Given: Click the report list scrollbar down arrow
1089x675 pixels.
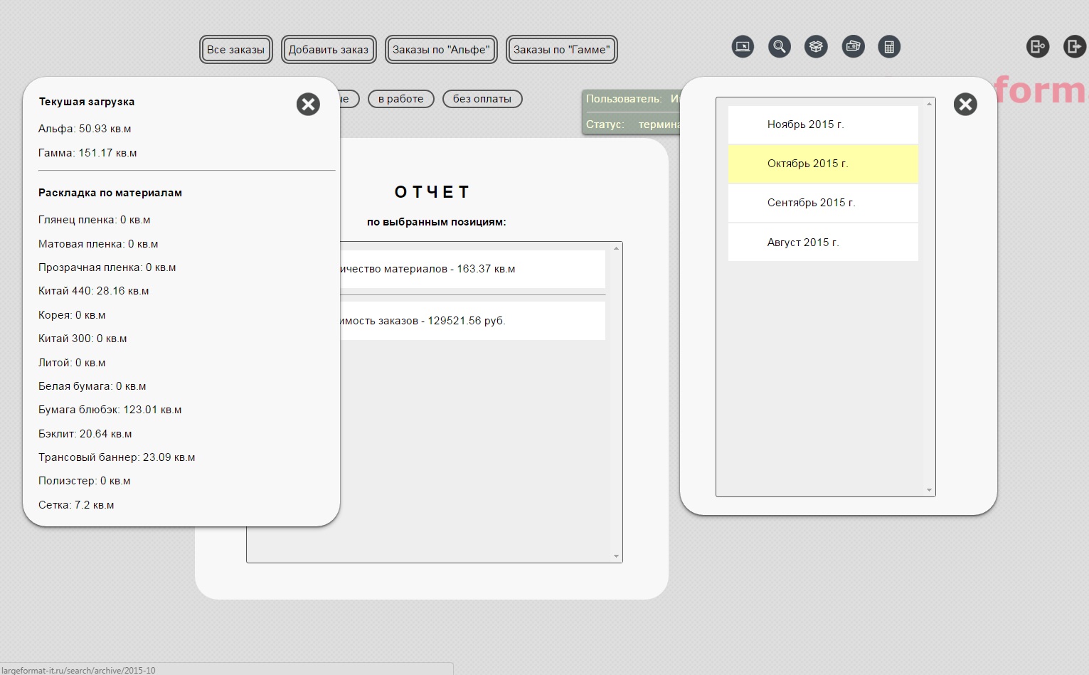Looking at the screenshot, I should [616, 556].
